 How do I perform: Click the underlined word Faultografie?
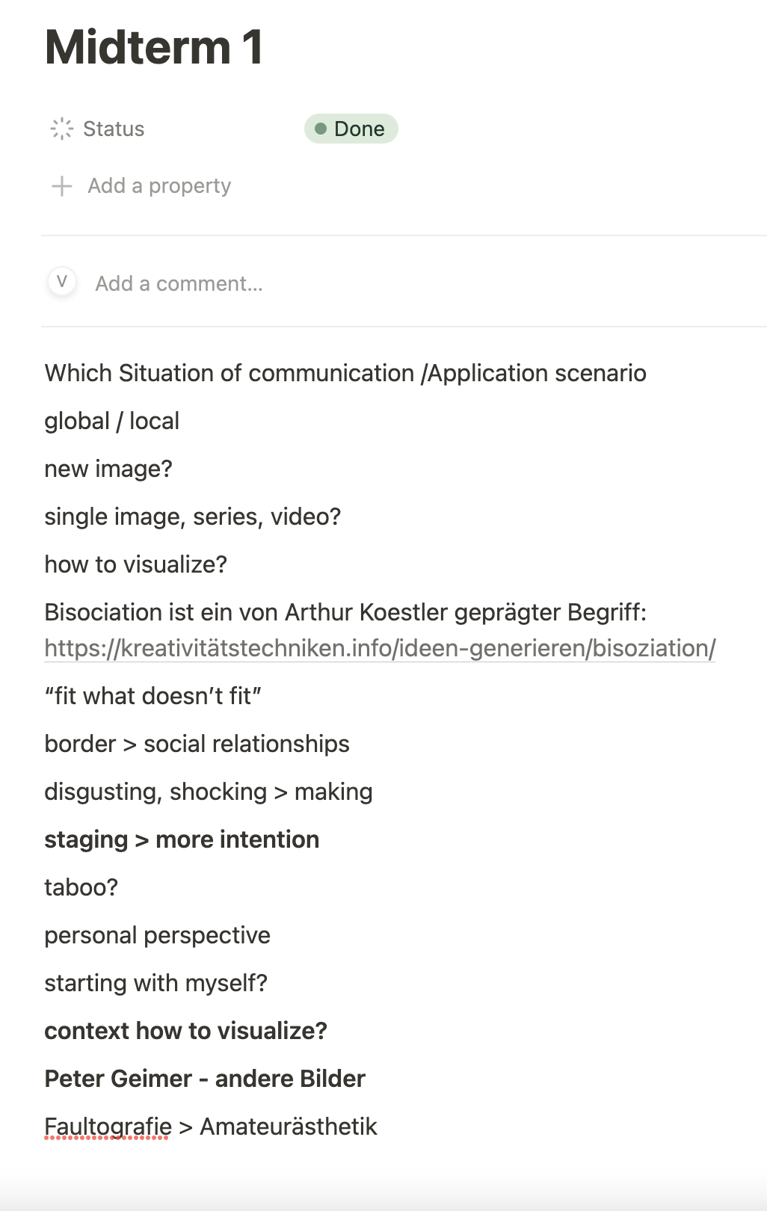[108, 1127]
